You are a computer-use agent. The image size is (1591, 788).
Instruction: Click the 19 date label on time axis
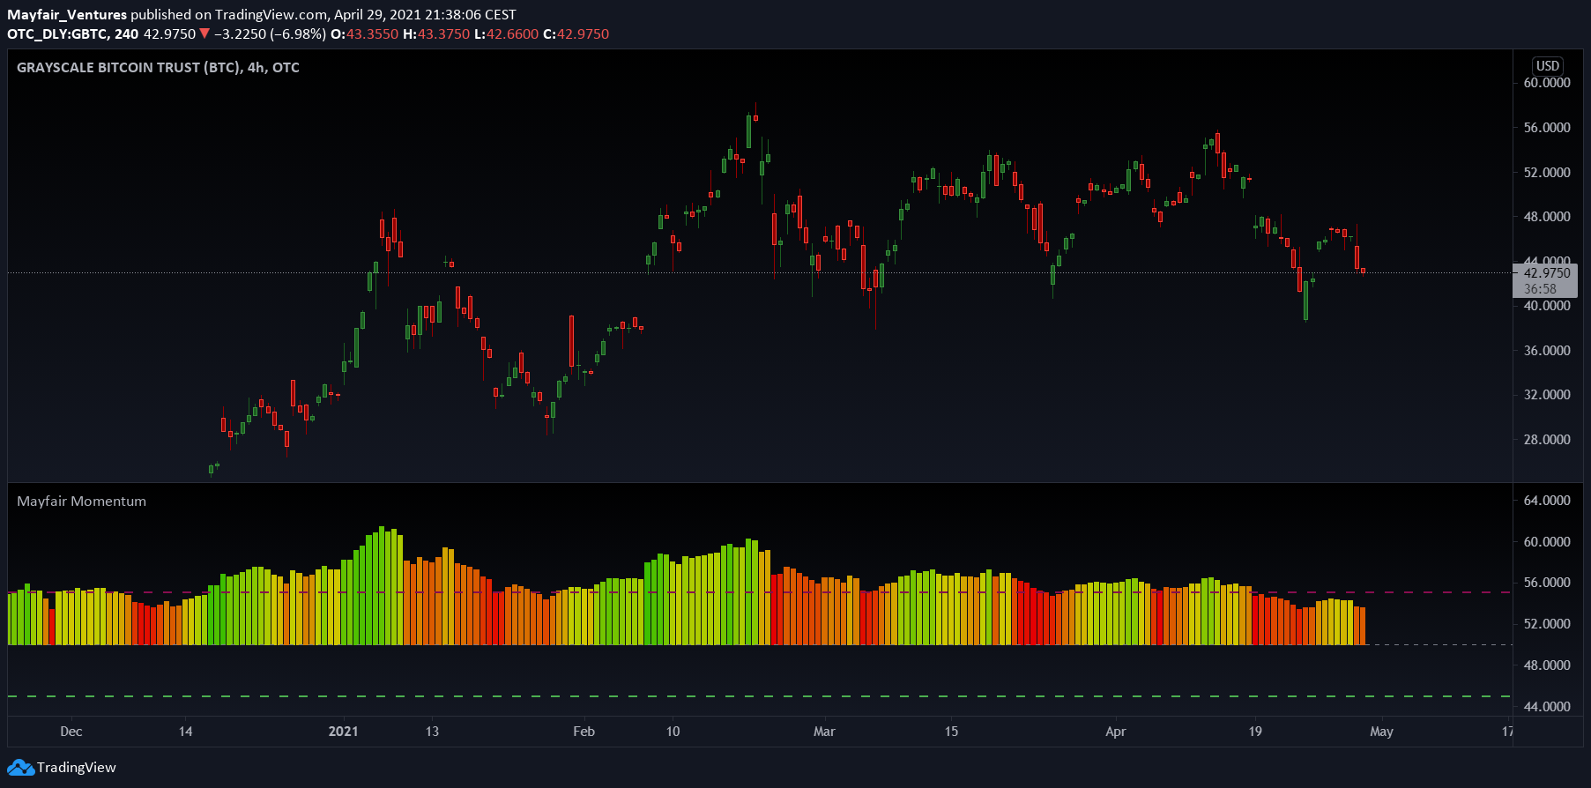[1255, 732]
